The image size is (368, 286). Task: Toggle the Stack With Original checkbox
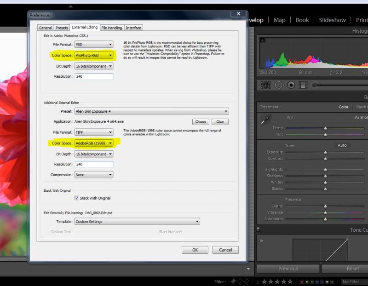[x=77, y=198]
